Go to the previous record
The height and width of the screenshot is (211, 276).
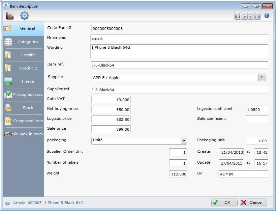(x=244, y=15)
